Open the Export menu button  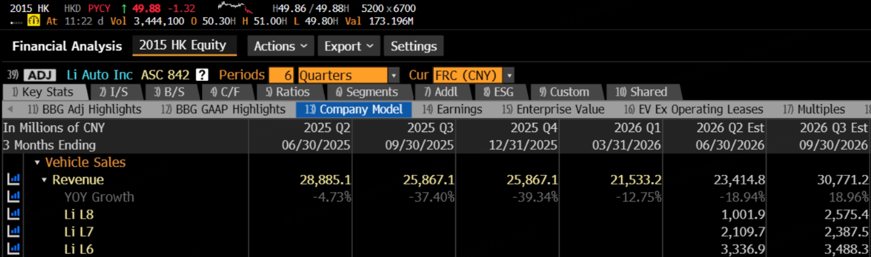click(349, 46)
